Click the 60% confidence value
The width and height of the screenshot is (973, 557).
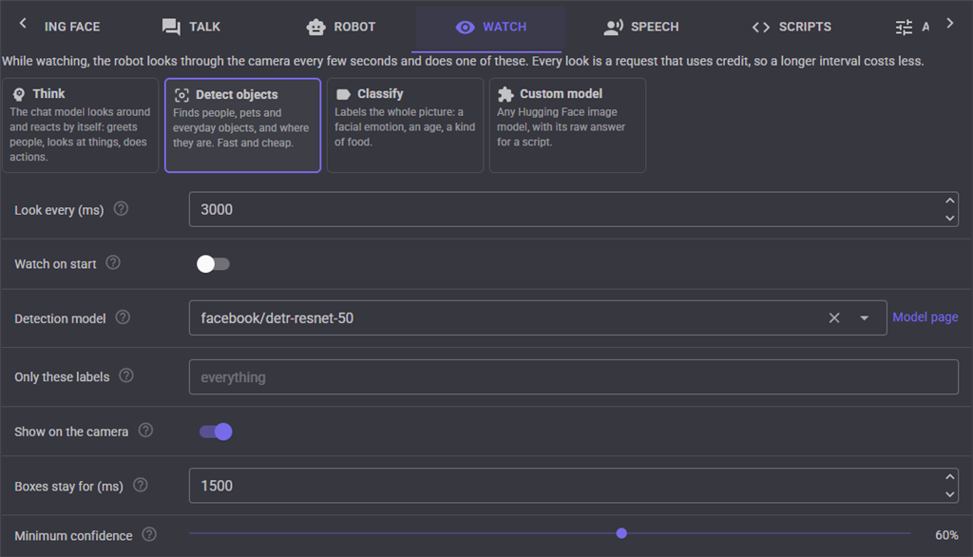click(946, 535)
